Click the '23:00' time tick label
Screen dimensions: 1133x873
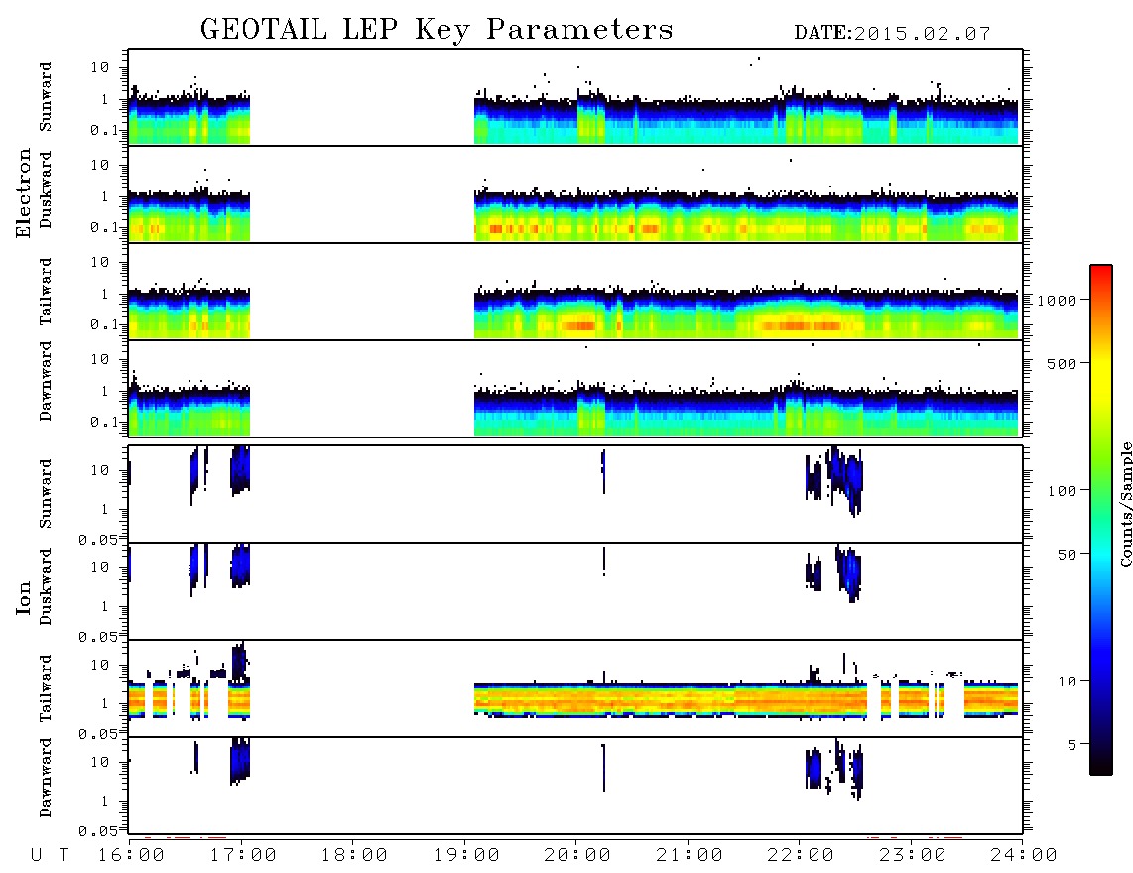click(913, 856)
